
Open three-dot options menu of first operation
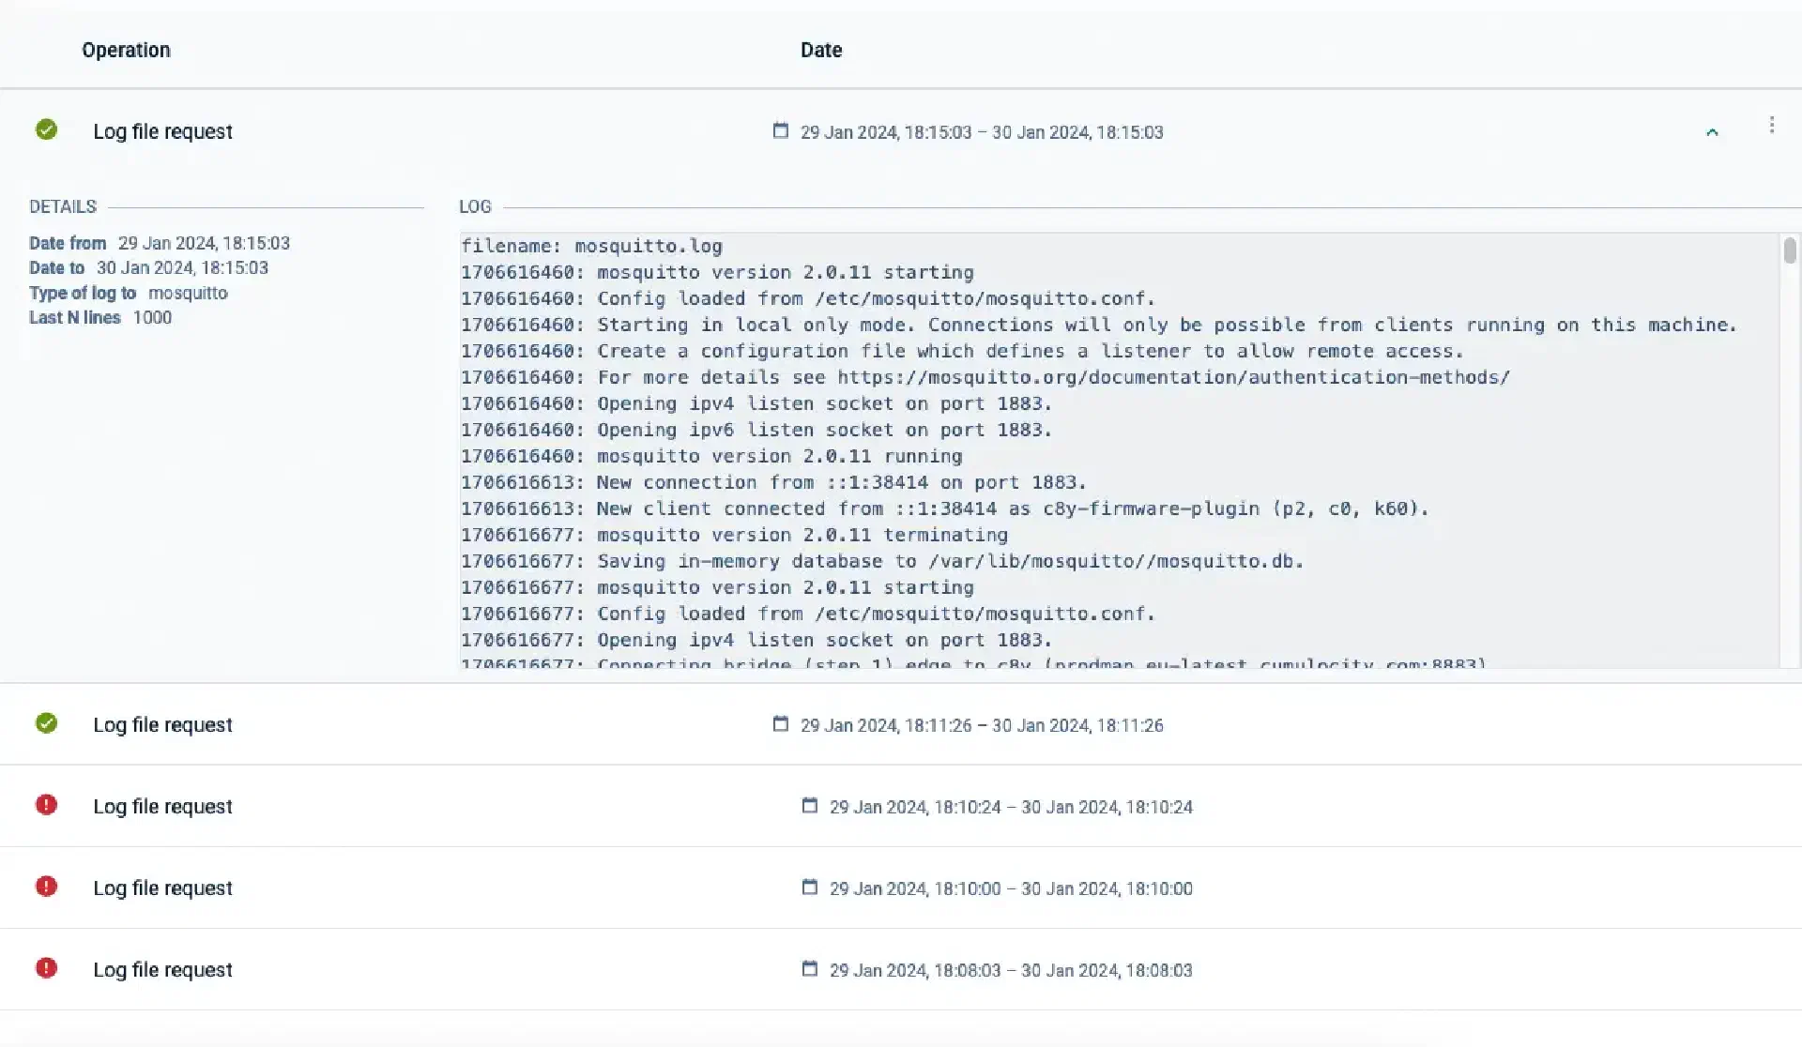tap(1771, 126)
